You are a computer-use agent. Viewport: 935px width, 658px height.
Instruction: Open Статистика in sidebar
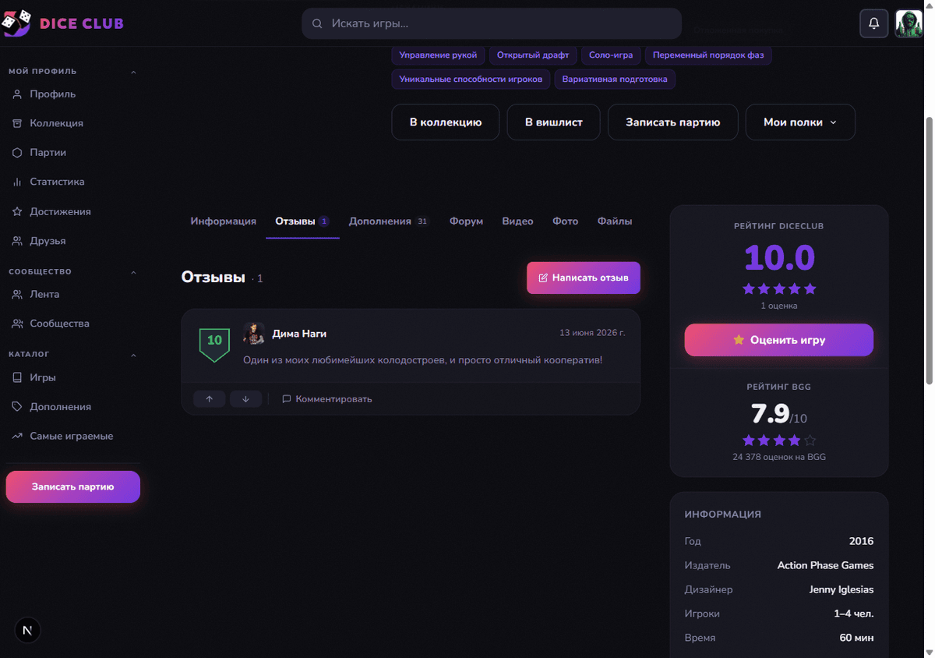click(58, 182)
